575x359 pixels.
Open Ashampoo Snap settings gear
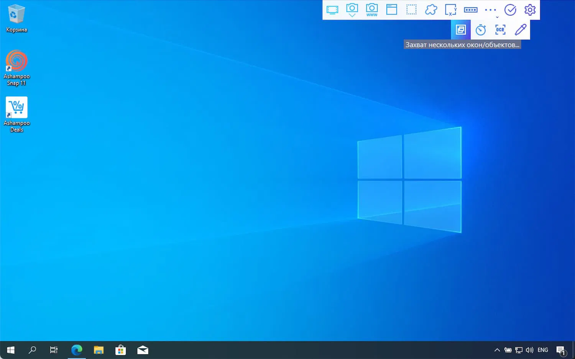530,10
